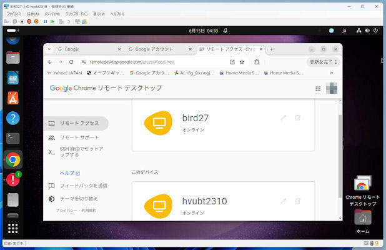386x250 pixels.
Task: Open the AL18g_Rxzwgj… bookmark
Action: tap(194, 73)
